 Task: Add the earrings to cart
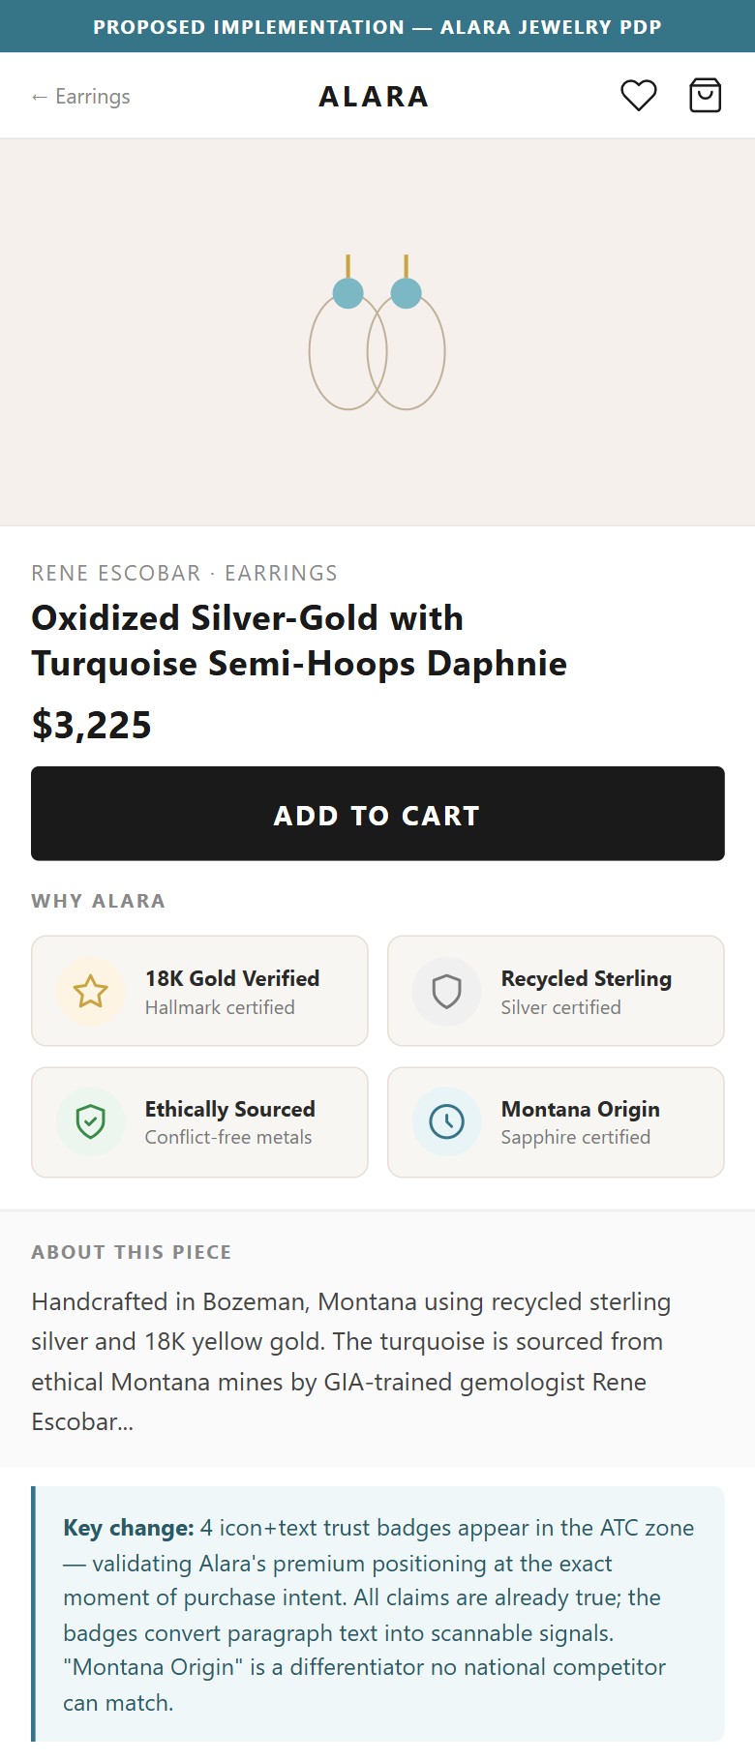coord(377,814)
